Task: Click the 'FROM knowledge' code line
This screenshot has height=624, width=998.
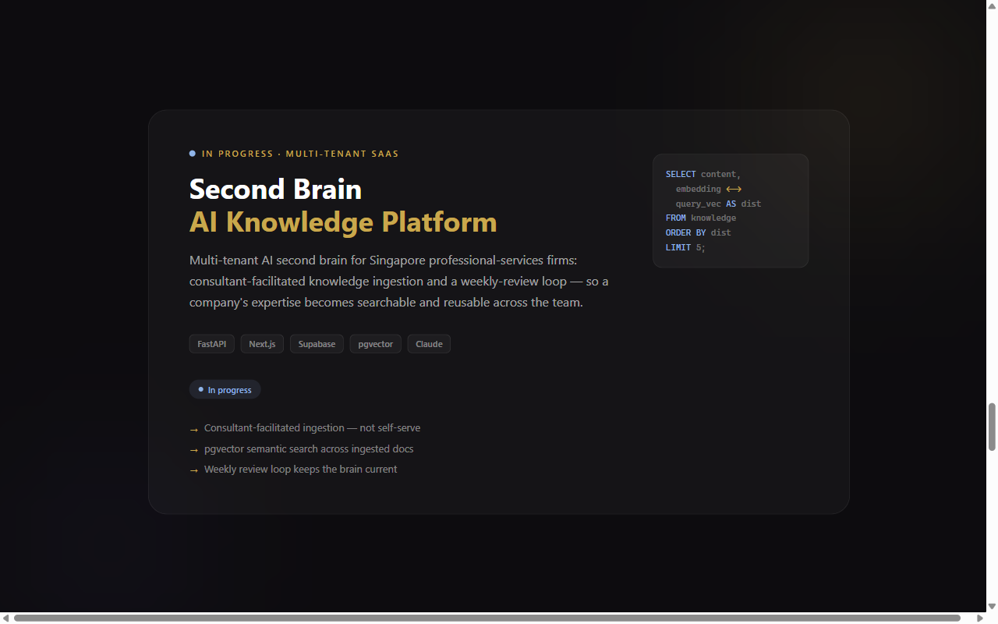Action: (701, 218)
